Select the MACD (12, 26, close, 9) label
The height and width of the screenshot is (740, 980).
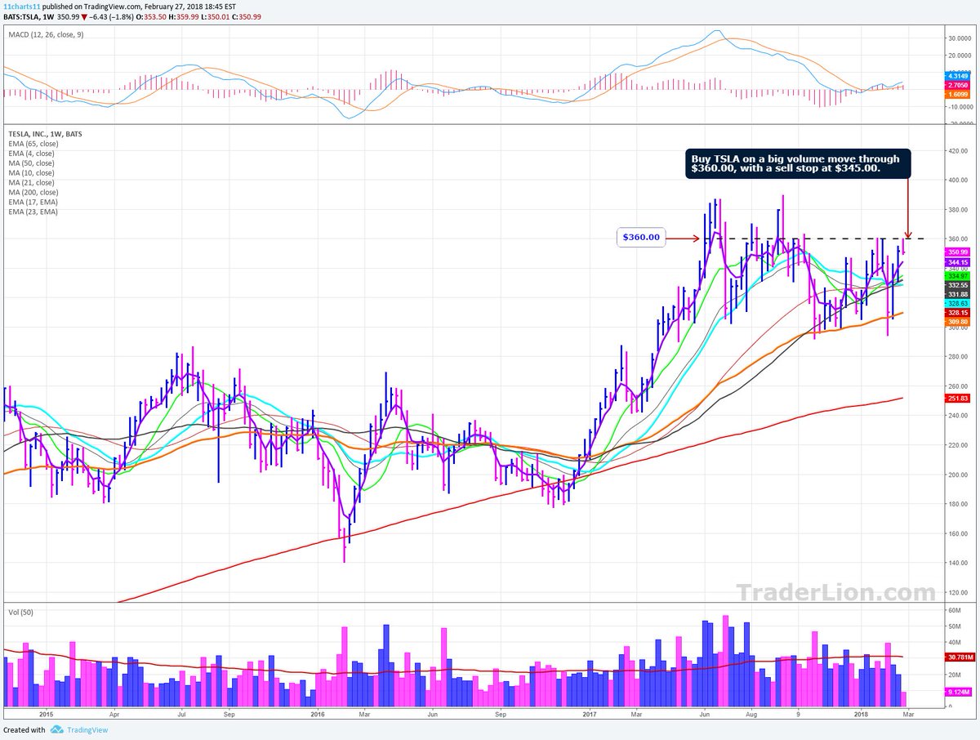coord(46,34)
